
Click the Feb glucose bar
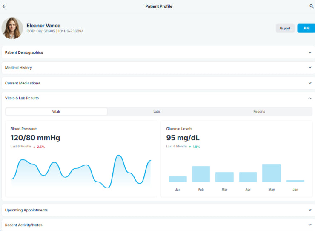click(x=201, y=174)
